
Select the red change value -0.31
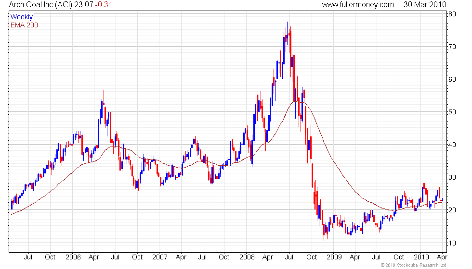coord(104,5)
